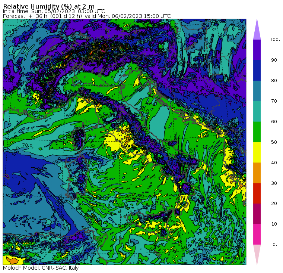Click the '40.' colorbar label

(275, 163)
